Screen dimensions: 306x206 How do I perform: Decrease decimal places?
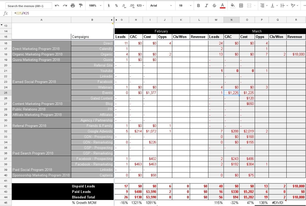(x=124, y=6)
